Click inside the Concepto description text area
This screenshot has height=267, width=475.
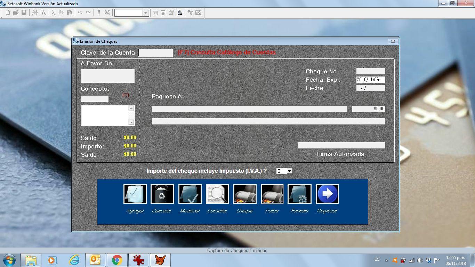[105, 115]
